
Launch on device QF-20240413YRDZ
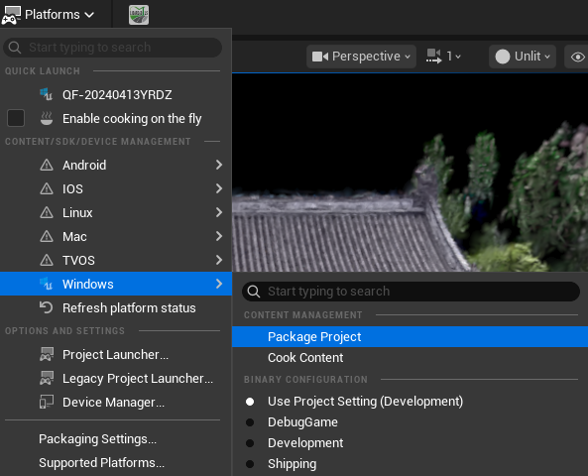tap(116, 95)
